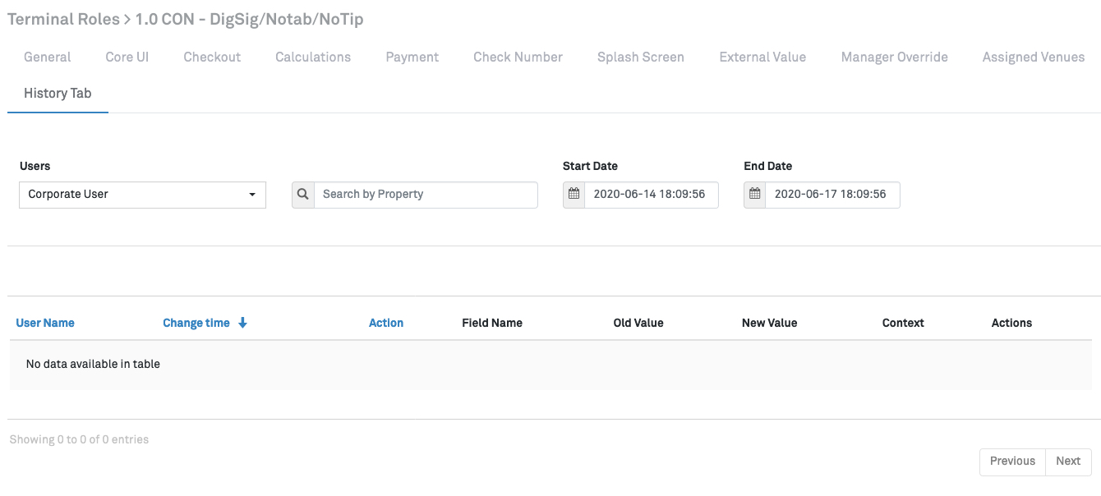The width and height of the screenshot is (1101, 496).
Task: Sort table by User Name
Action: point(45,323)
